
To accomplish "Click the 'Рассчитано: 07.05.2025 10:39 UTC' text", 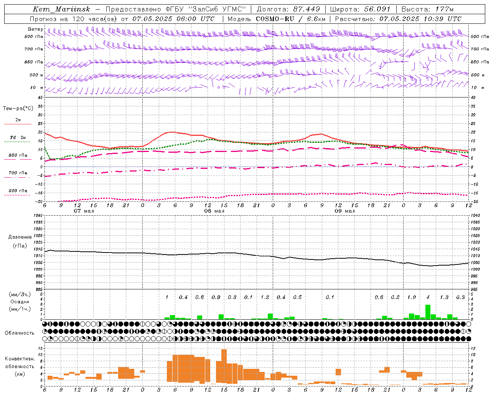I will point(398,19).
